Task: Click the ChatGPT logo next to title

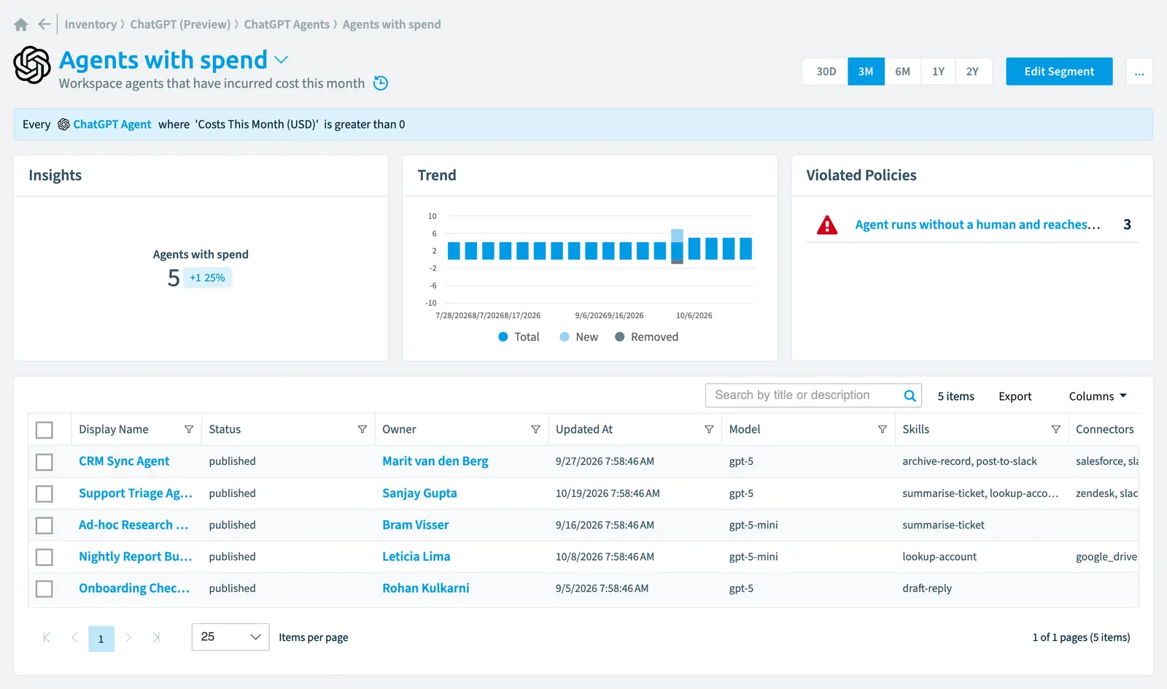Action: (32, 65)
